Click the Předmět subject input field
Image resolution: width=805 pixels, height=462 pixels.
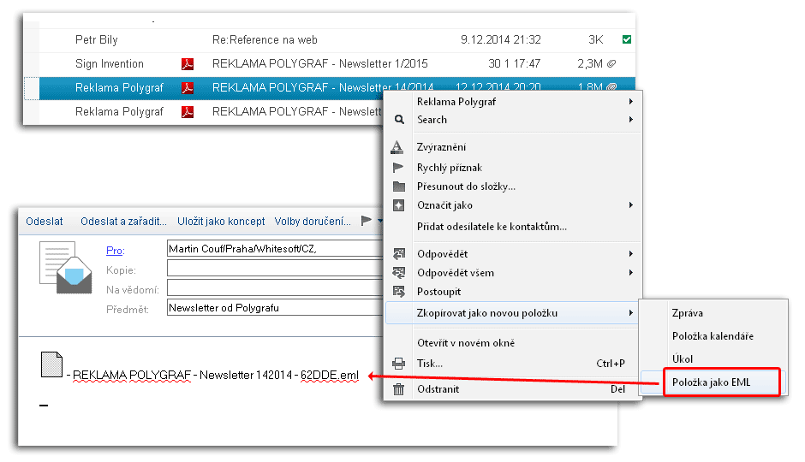click(x=274, y=308)
